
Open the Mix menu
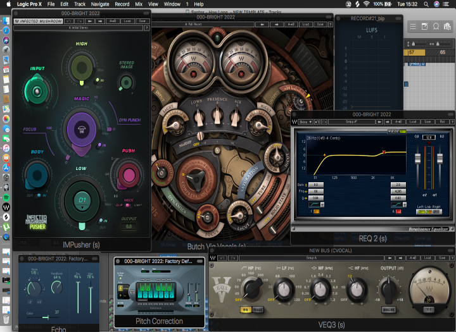click(139, 4)
